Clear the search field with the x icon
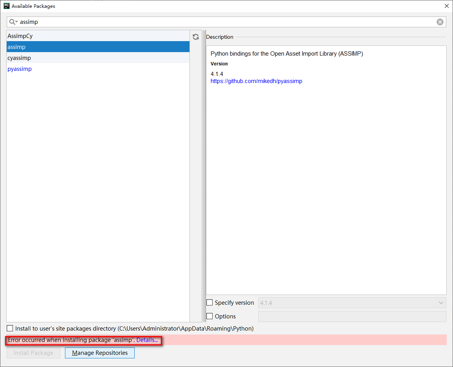 click(x=440, y=22)
